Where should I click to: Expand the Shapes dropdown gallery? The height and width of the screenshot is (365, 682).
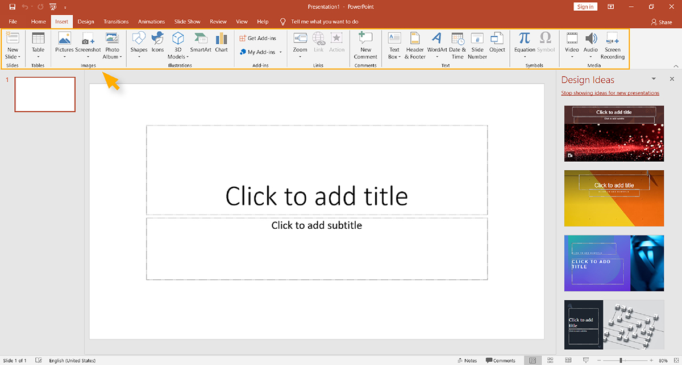coord(139,57)
